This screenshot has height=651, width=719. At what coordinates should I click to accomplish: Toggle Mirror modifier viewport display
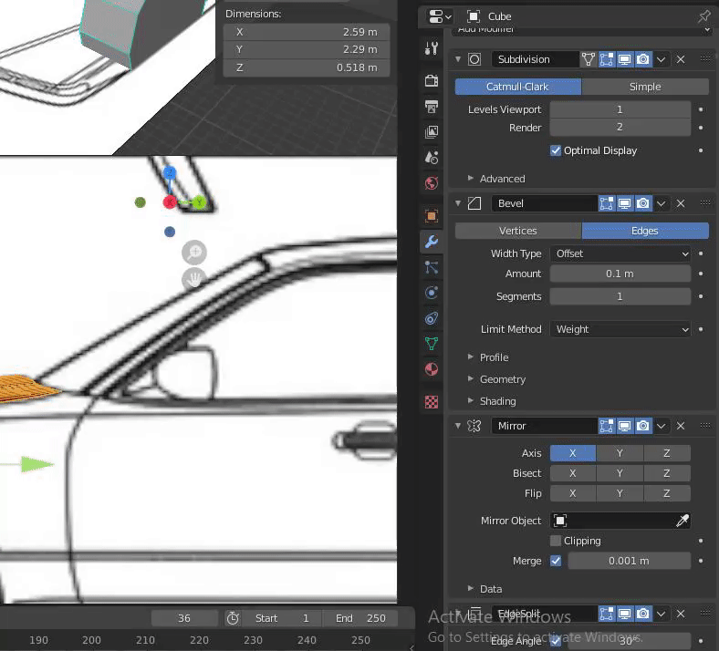coord(624,426)
